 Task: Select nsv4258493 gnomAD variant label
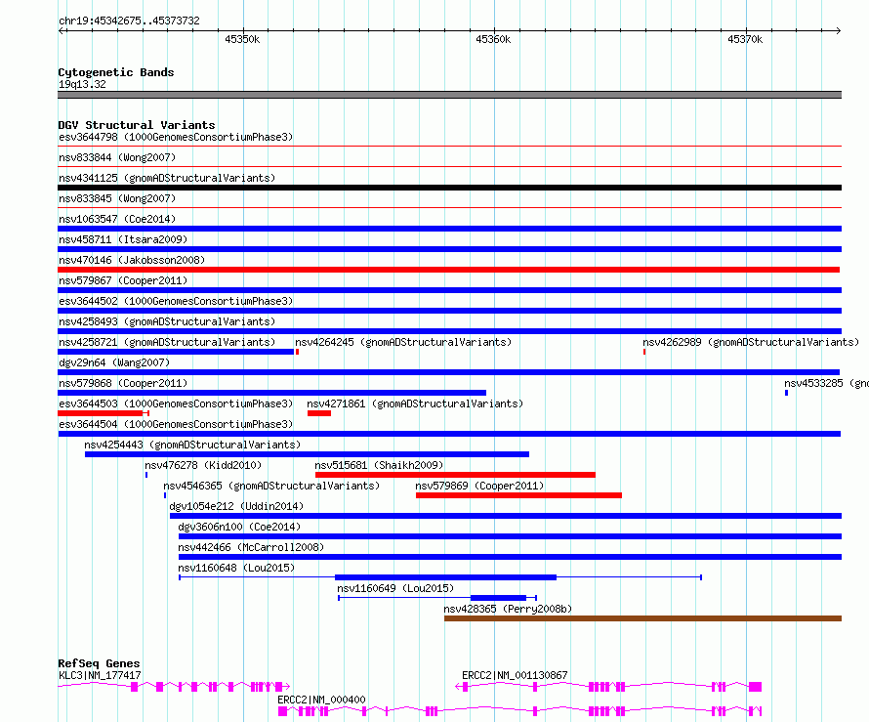(x=167, y=321)
